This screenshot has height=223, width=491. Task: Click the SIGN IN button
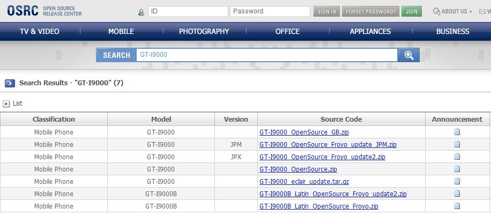click(326, 12)
